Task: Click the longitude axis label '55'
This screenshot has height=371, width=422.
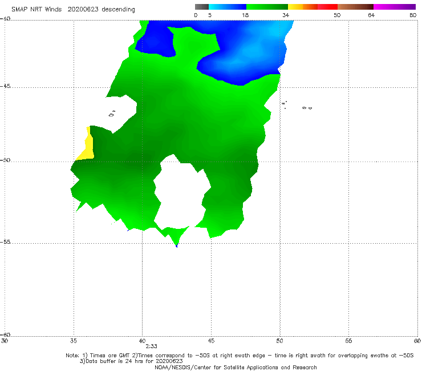Action: click(x=348, y=341)
